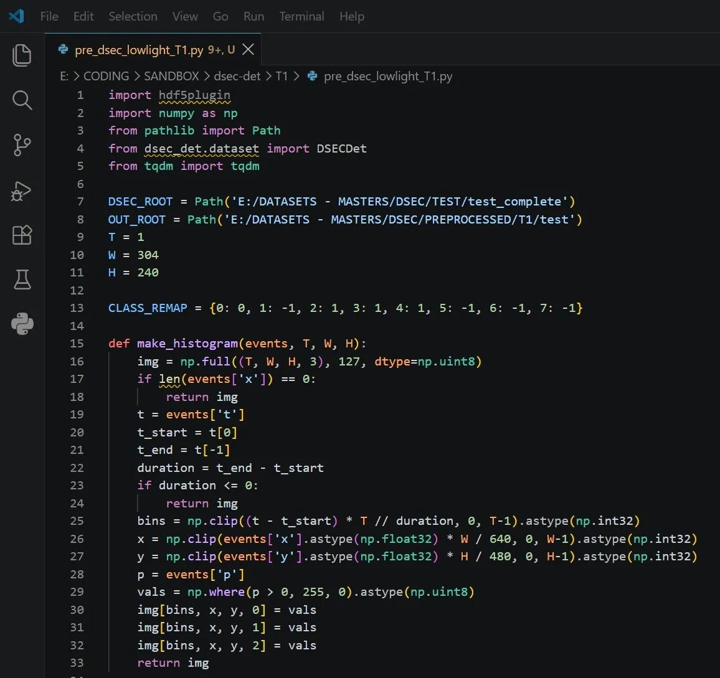
Task: Click Path on the pathlib import line
Action: pos(267,131)
